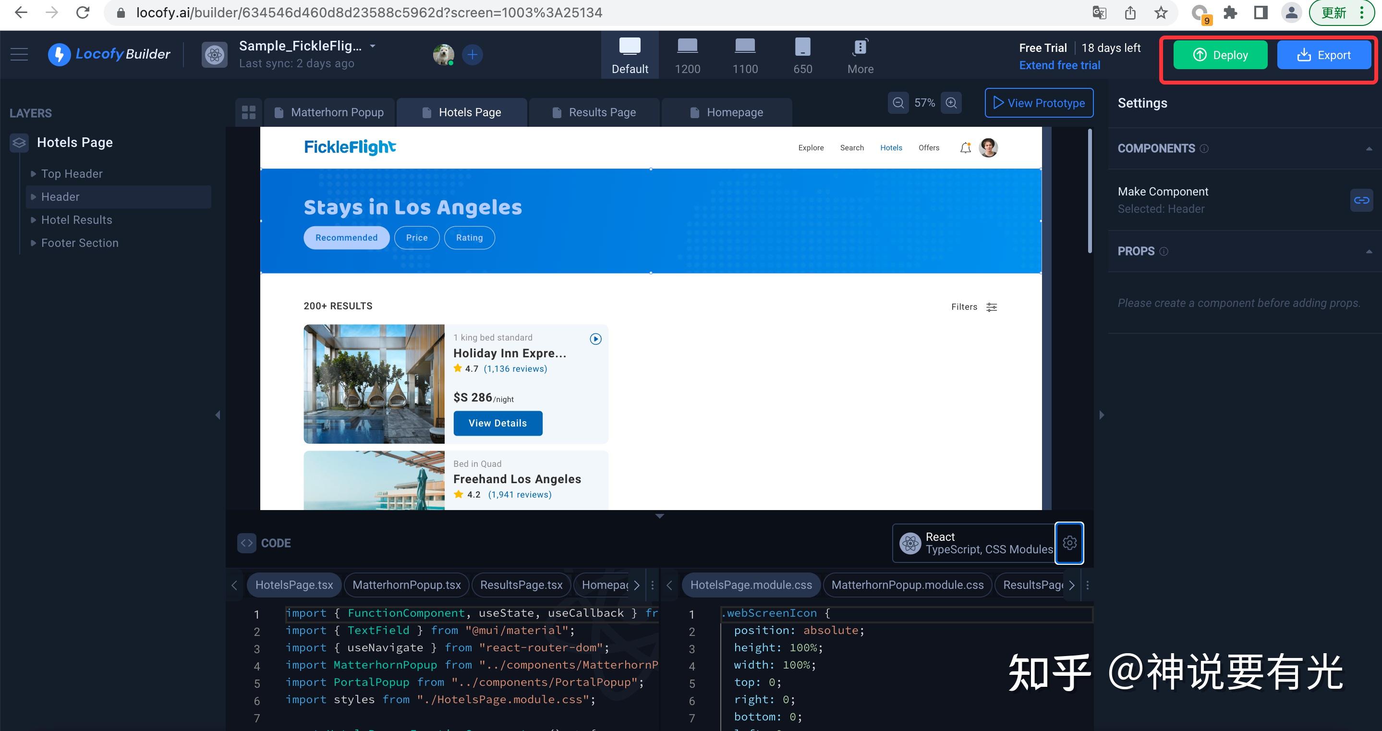This screenshot has width=1382, height=731.
Task: Click the zoom in magnifier icon
Action: coord(951,102)
